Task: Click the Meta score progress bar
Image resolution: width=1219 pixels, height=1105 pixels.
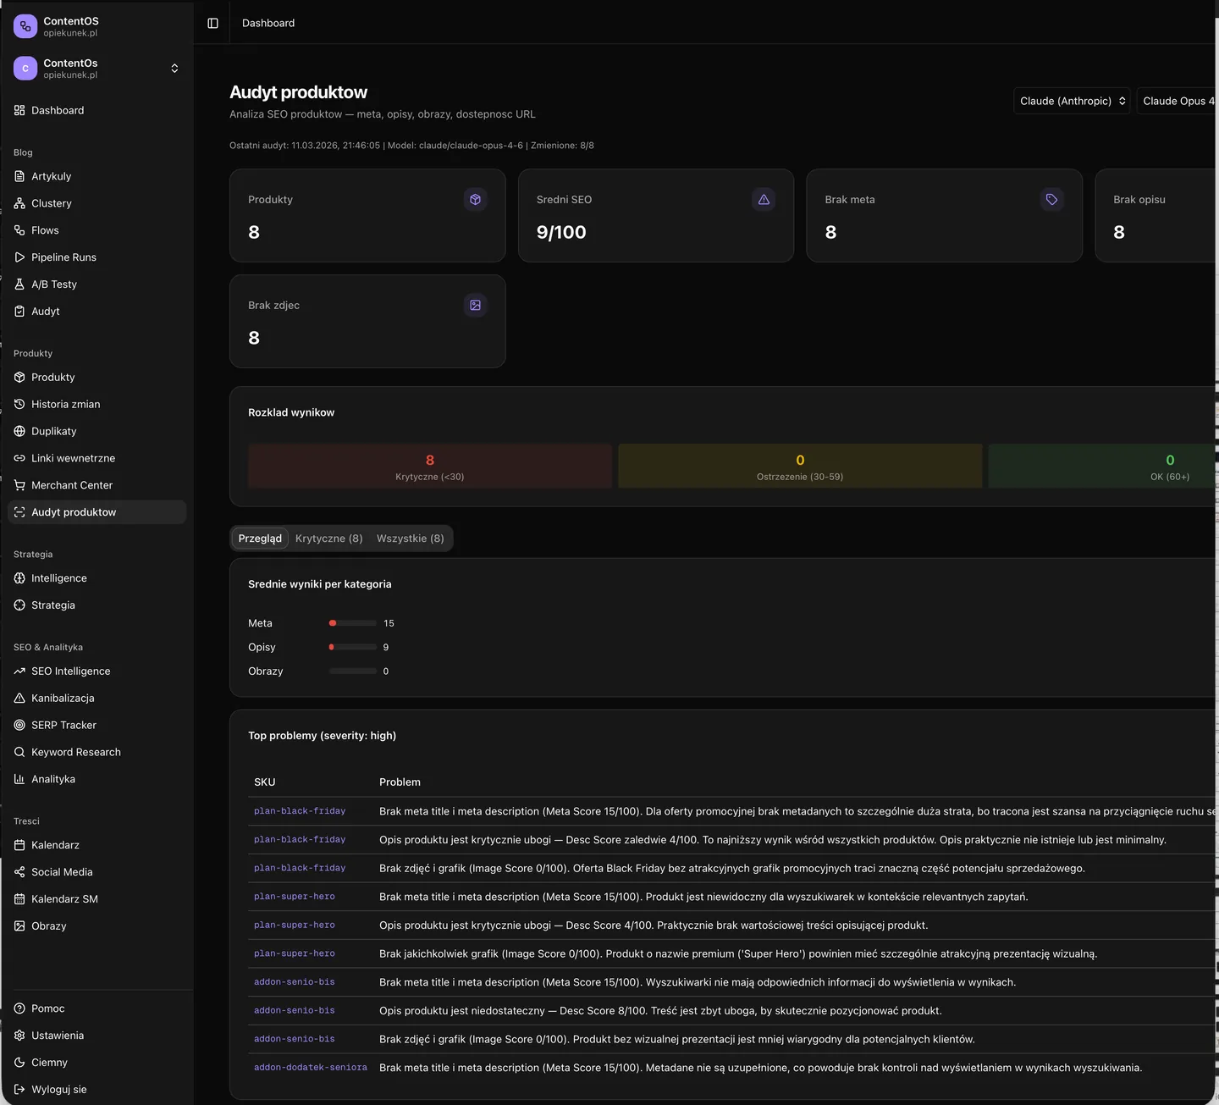Action: (353, 623)
